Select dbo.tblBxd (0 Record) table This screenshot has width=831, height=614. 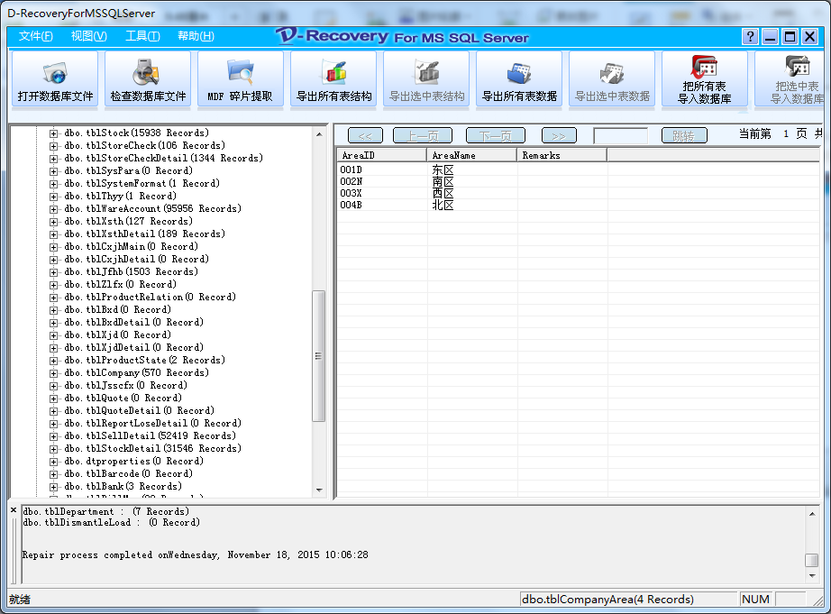[117, 309]
